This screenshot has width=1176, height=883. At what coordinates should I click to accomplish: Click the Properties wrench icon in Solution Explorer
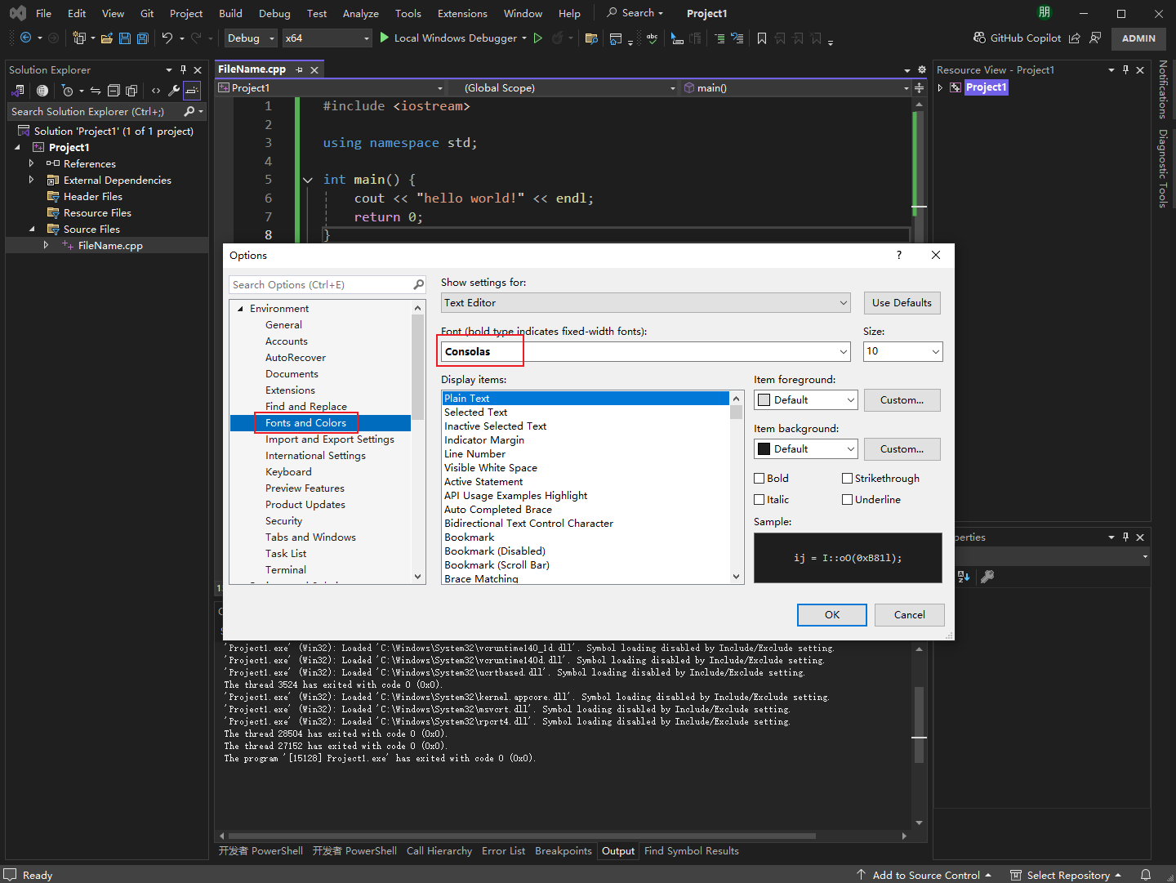pos(171,90)
